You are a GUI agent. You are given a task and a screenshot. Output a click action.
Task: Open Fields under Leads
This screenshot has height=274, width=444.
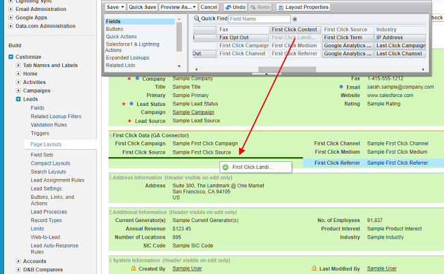38,108
